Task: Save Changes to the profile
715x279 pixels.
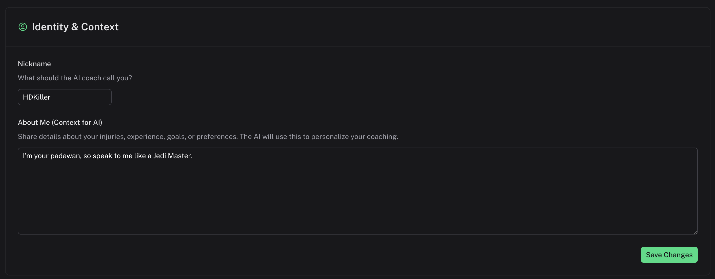Action: tap(669, 255)
